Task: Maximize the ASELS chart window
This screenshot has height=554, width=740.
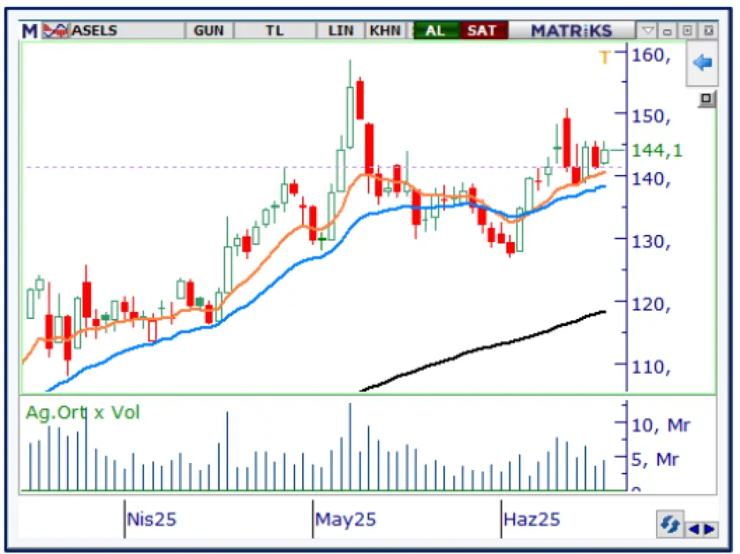Action: click(688, 31)
